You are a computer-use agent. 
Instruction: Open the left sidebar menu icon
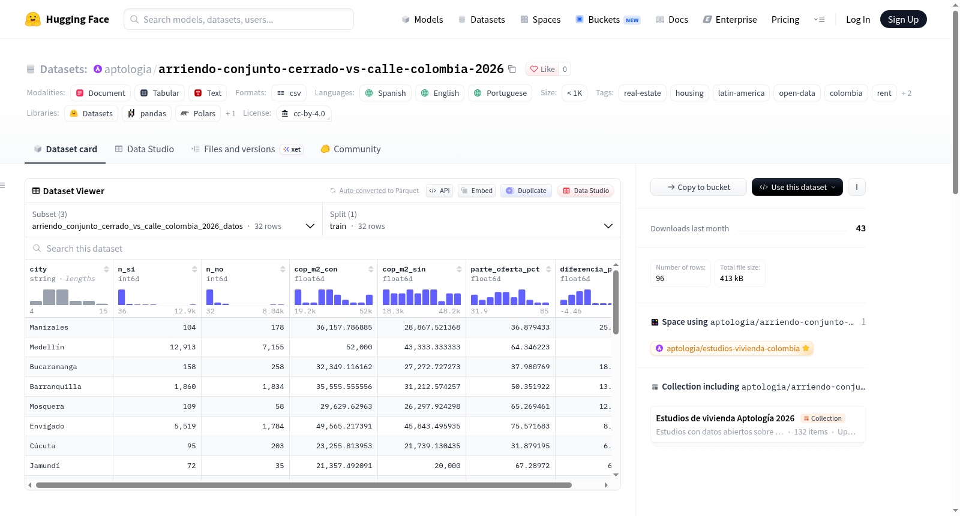[x=3, y=185]
